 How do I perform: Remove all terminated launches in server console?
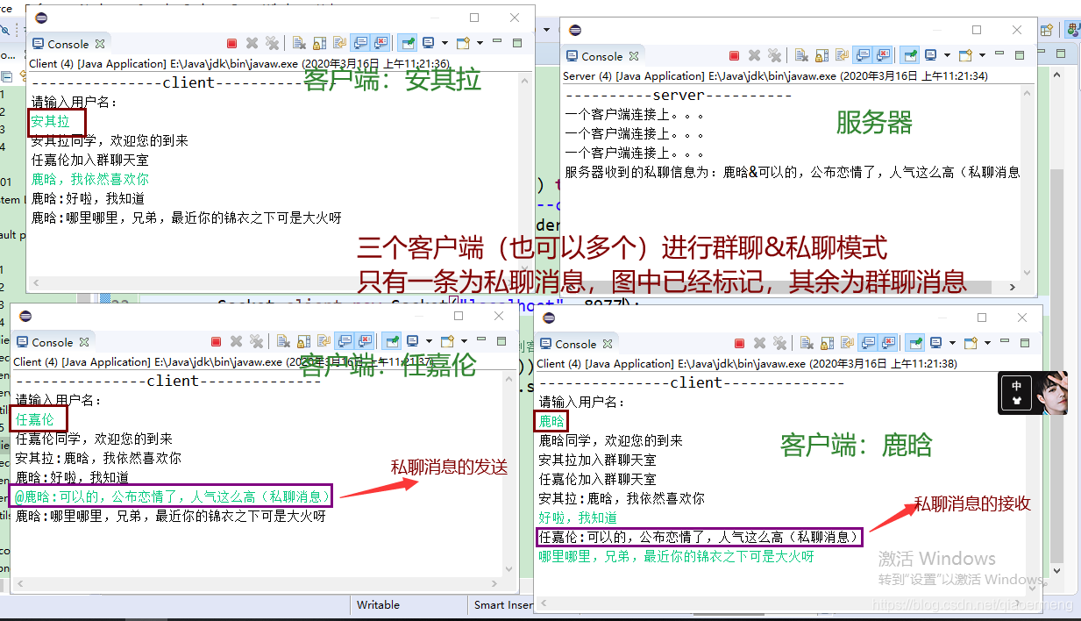(775, 55)
